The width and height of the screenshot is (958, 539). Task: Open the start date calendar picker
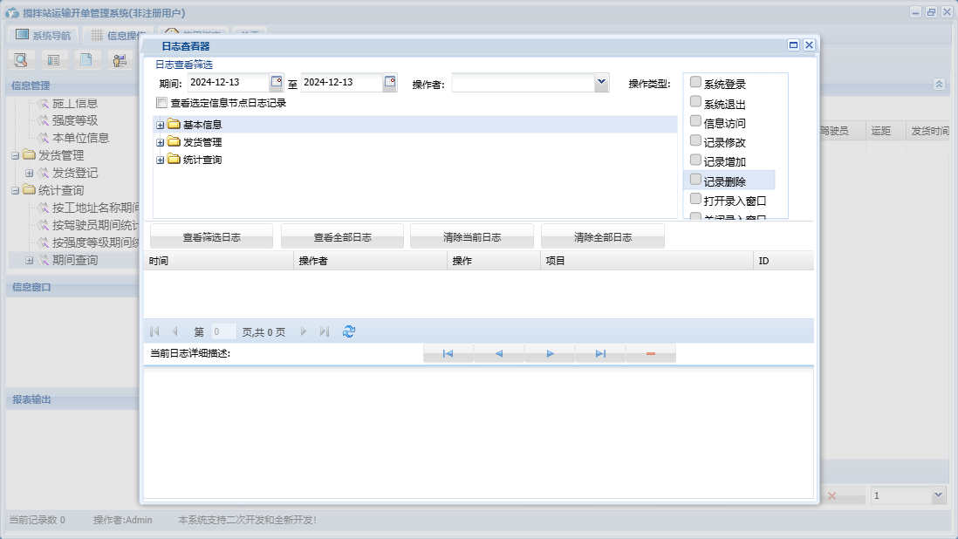coord(277,82)
